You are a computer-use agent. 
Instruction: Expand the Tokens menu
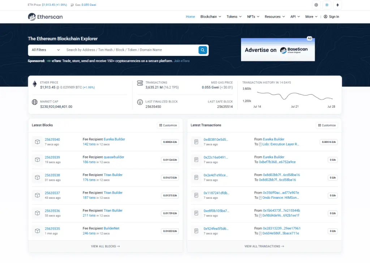[x=234, y=17]
